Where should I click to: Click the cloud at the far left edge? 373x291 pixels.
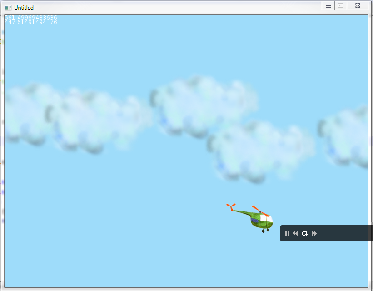pyautogui.click(x=25, y=114)
